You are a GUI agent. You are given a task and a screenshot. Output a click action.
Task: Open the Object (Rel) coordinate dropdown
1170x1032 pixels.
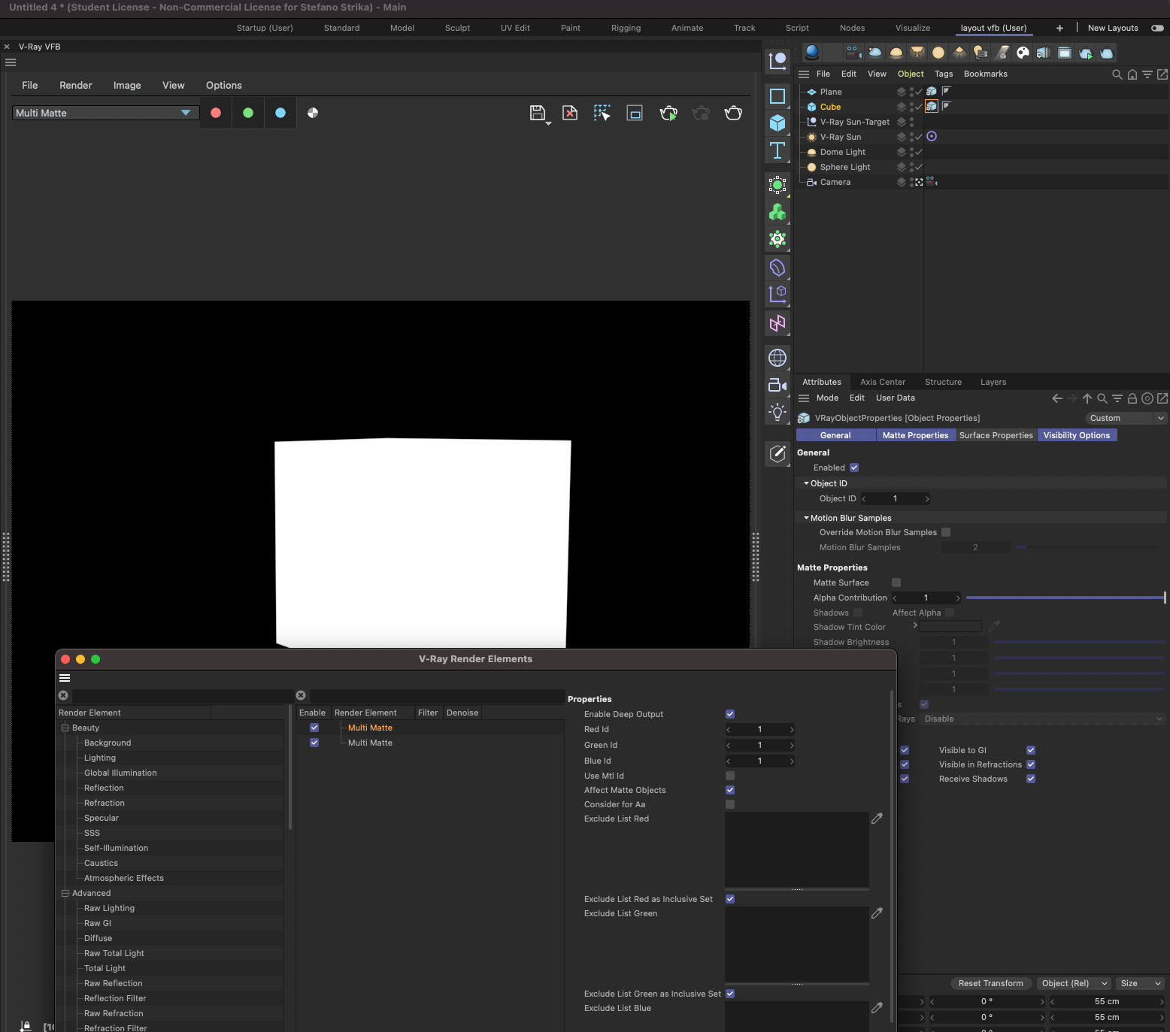pos(1074,983)
